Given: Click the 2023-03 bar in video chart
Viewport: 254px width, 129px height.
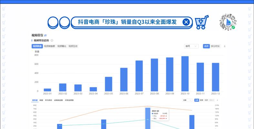Looking at the screenshot, I should click(78, 88).
